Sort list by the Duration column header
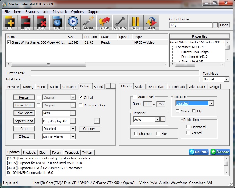Screen dimensions: 235x188 click(90, 37)
